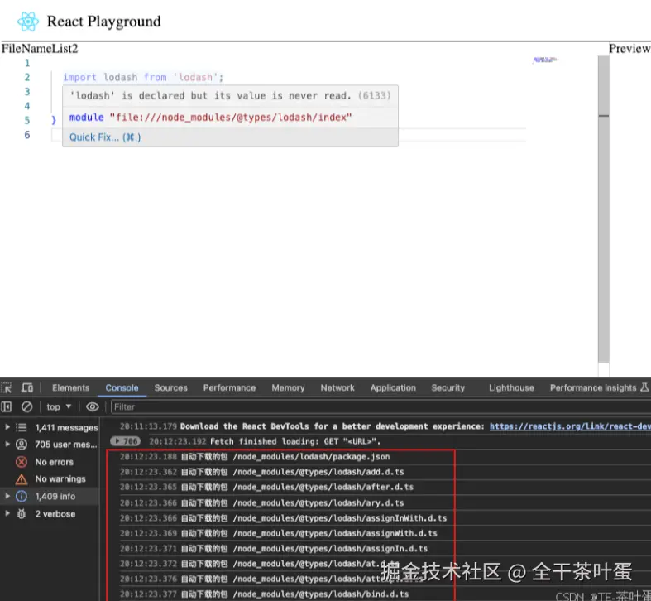Expand the 706 grouped fetch messages badge
Image resolution: width=651 pixels, height=601 pixels.
(x=126, y=441)
